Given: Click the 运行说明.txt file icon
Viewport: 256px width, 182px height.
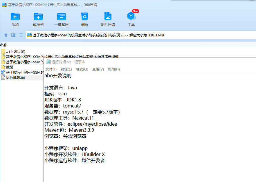Looking at the screenshot, I should point(3,77).
